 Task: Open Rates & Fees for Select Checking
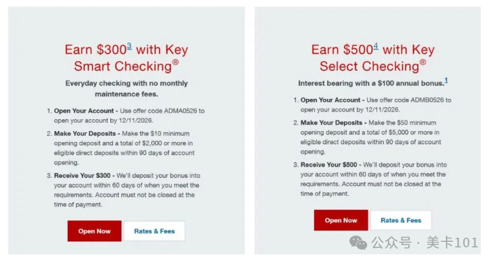pyautogui.click(x=401, y=220)
